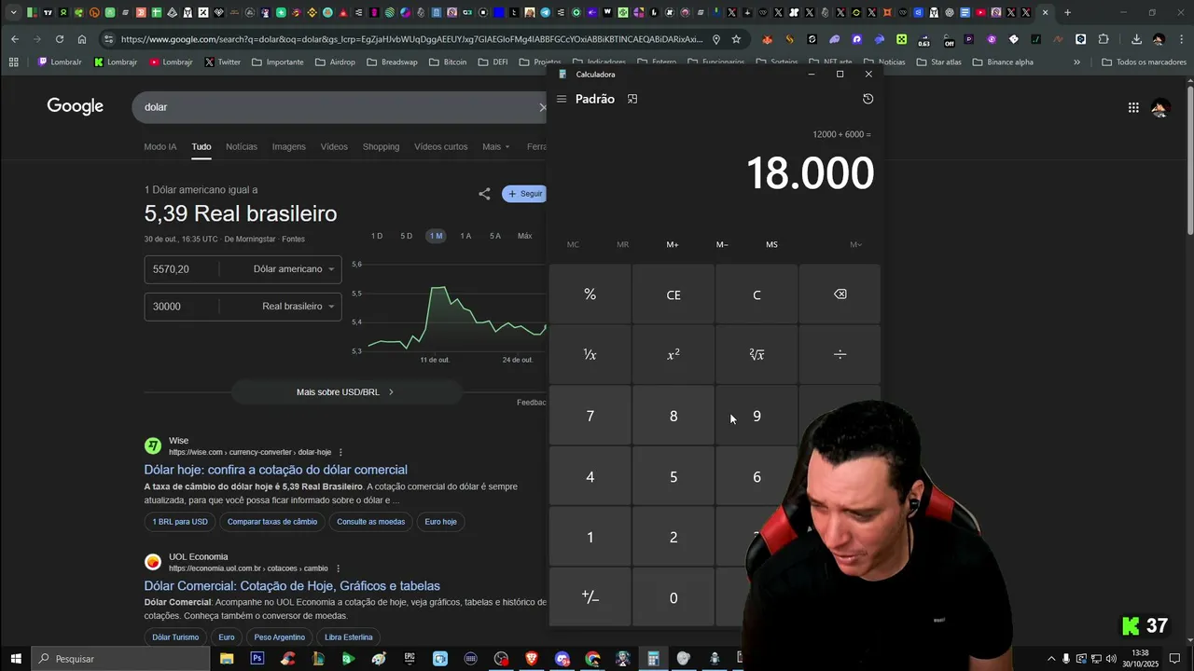Open the browser extensions puzzle icon
This screenshot has height=671, width=1194.
[1104, 39]
